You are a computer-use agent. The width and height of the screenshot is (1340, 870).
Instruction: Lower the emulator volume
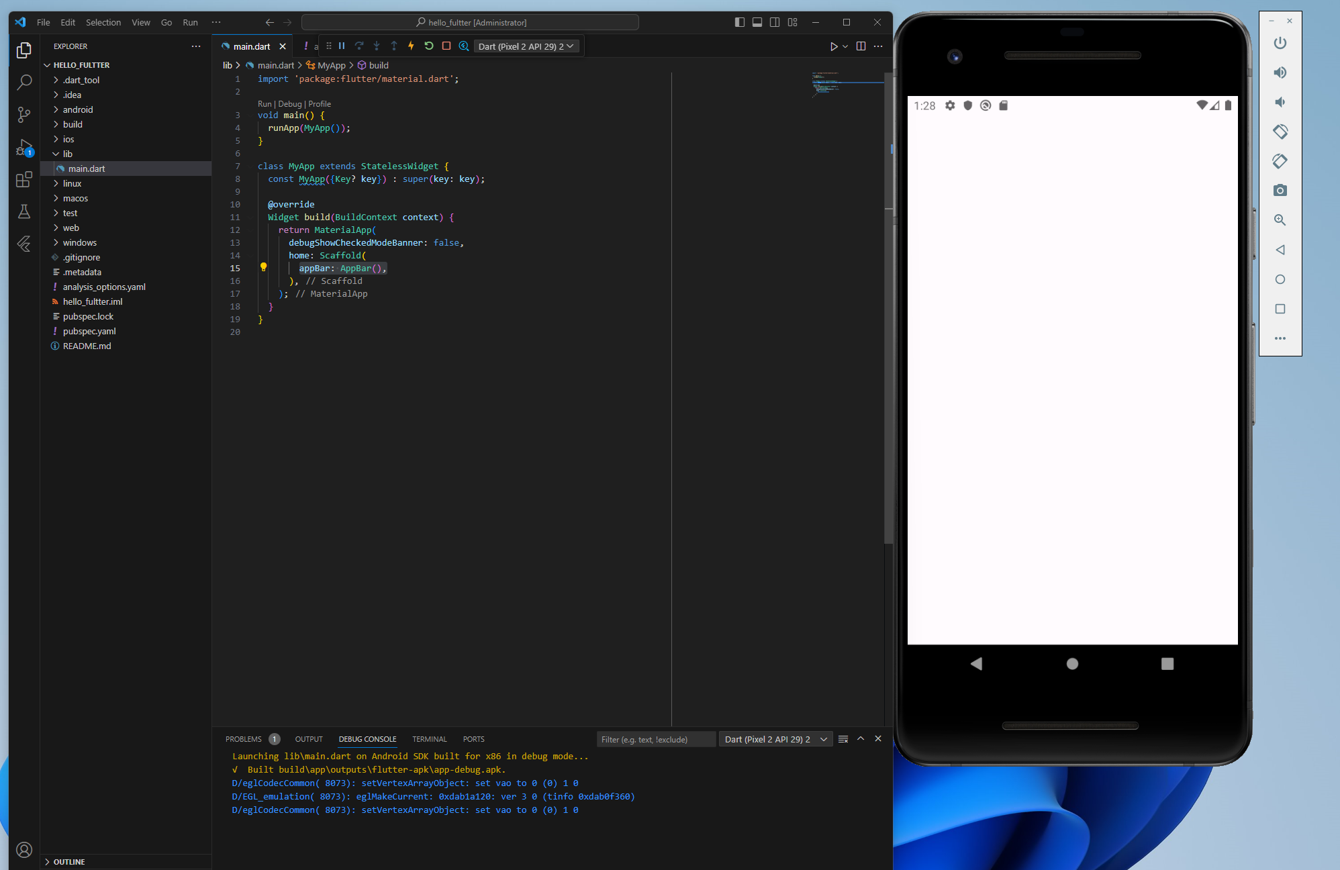point(1280,102)
